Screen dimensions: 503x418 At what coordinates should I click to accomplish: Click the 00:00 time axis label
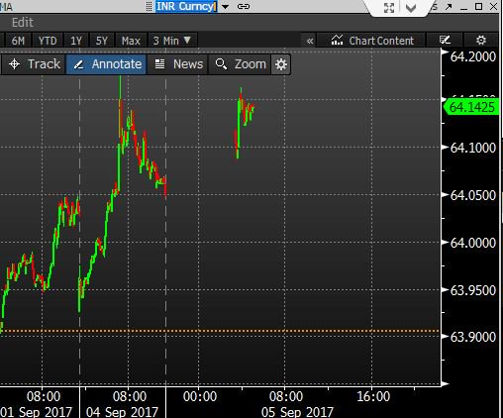point(200,396)
